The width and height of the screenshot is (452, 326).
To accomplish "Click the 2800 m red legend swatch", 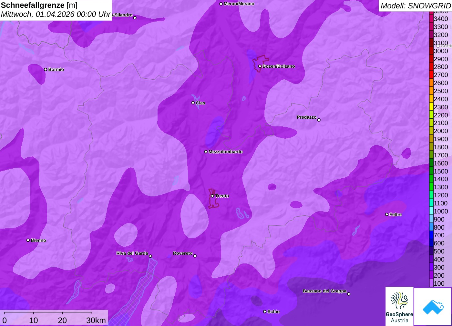I will coord(431,67).
